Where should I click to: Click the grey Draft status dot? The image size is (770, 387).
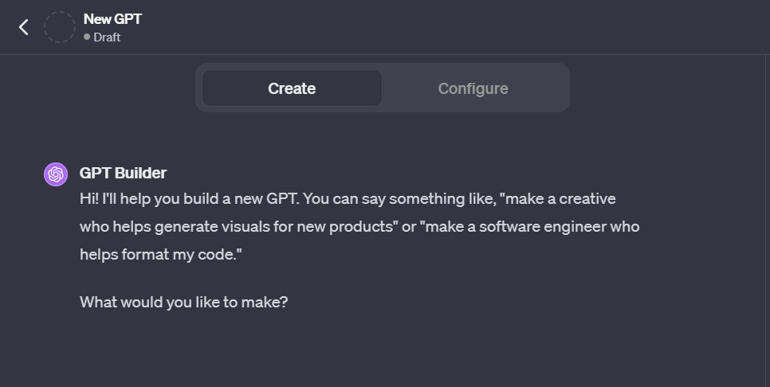[87, 37]
